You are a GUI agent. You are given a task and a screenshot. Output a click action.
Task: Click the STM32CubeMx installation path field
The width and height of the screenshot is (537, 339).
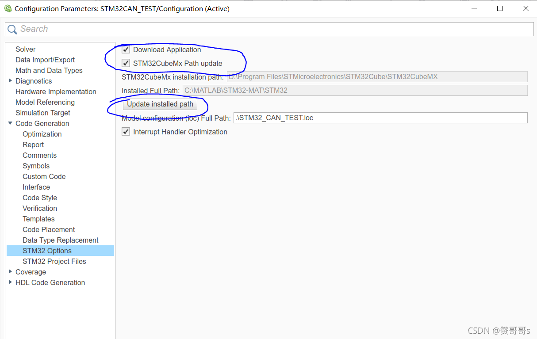[x=377, y=76]
